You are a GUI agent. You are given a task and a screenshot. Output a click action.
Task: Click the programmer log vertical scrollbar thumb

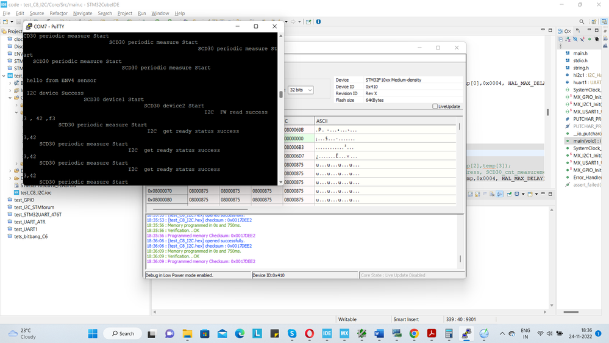pyautogui.click(x=460, y=259)
